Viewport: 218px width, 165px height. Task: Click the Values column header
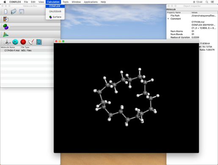coord(194,13)
